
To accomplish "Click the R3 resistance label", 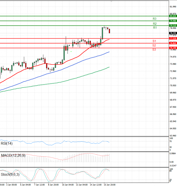I will pyautogui.click(x=155, y=19).
